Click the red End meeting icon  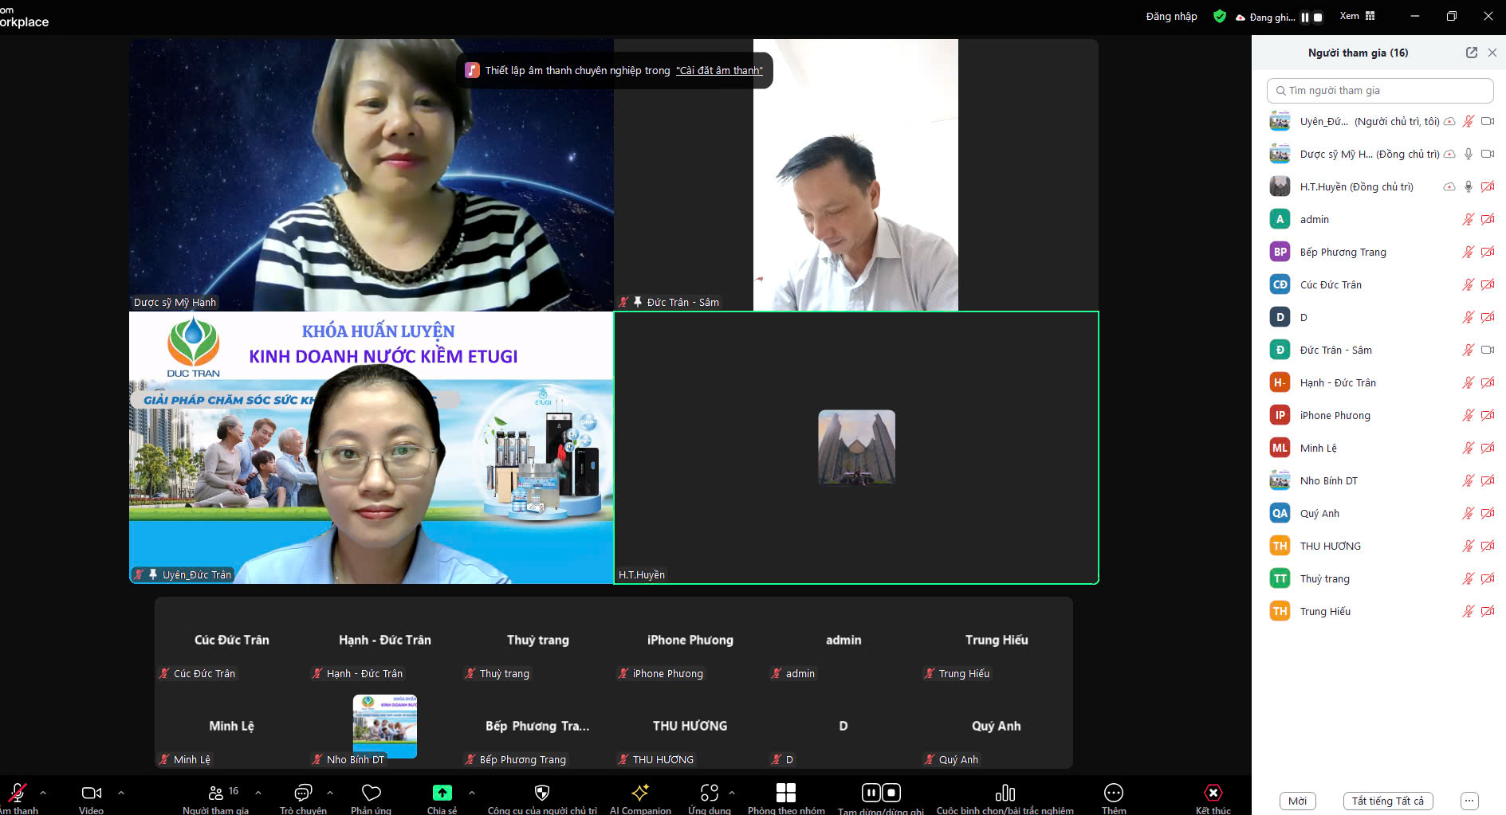[x=1213, y=793]
